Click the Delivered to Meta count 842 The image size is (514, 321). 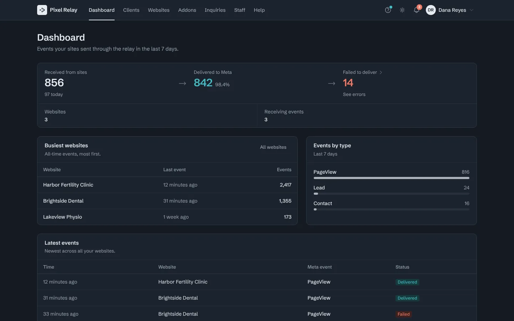tap(203, 83)
